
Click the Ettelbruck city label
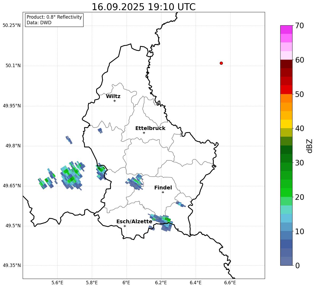coord(150,128)
